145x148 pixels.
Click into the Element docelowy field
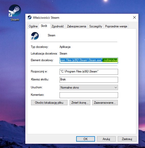click(89, 60)
